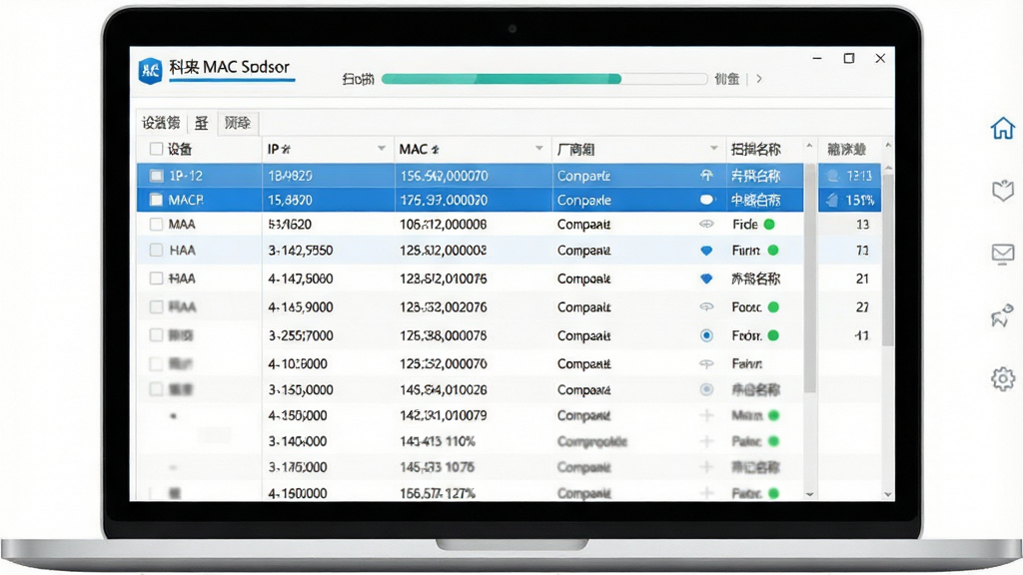The height and width of the screenshot is (575, 1023).
Task: Click outer scrollbar down arrow at bottom right
Action: (888, 495)
